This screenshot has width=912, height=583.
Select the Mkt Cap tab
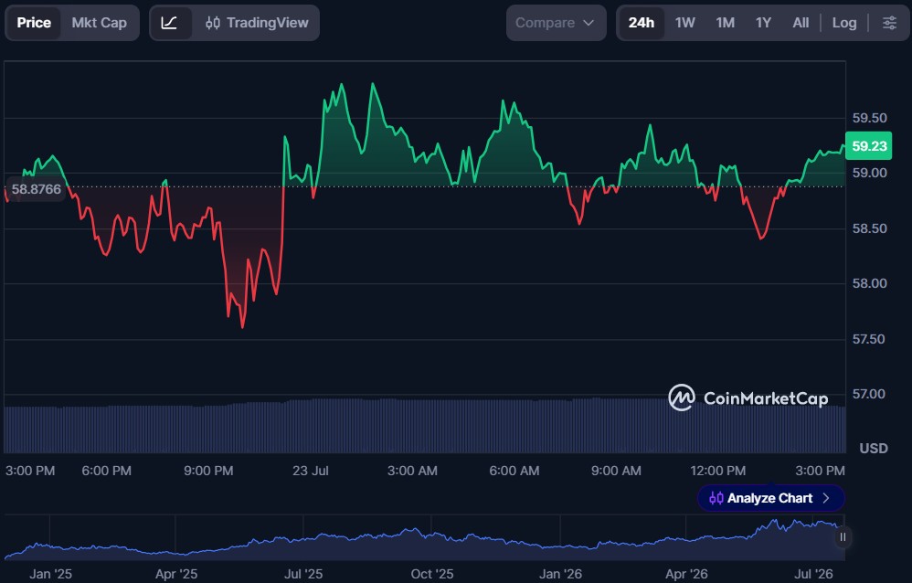coord(99,23)
